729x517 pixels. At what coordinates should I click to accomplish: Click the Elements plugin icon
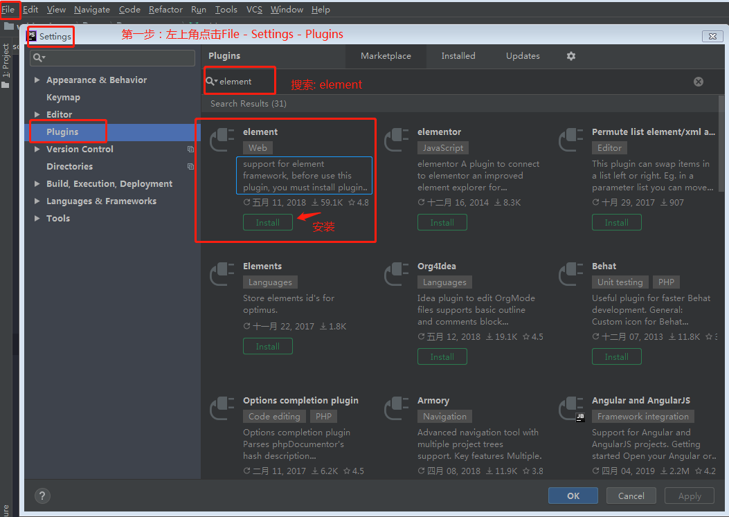pos(222,274)
